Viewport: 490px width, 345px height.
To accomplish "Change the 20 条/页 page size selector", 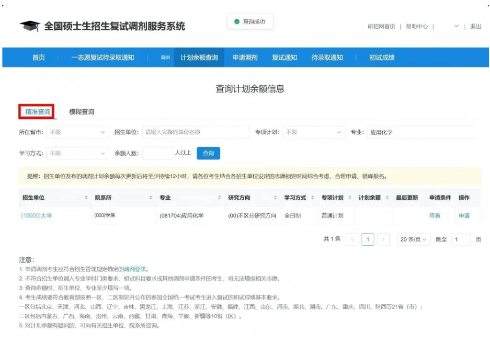I will point(413,240).
